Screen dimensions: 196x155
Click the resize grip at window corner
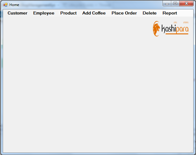(x=191, y=151)
